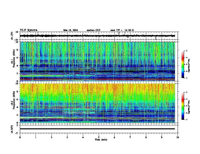Click time axis tick label "8"
The image size is (200, 154).
coord(146,137)
